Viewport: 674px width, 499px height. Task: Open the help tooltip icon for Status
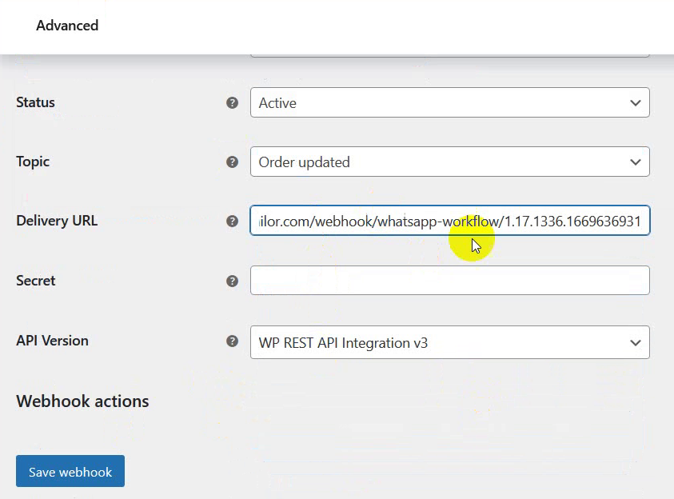[x=232, y=102]
